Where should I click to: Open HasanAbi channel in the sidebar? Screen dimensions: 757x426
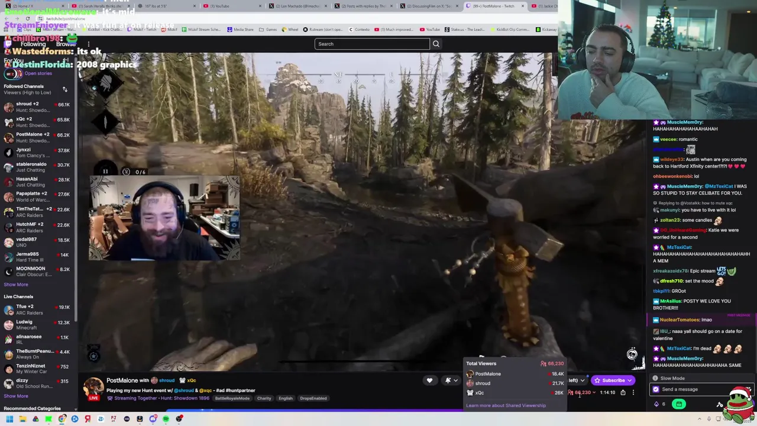pos(38,182)
